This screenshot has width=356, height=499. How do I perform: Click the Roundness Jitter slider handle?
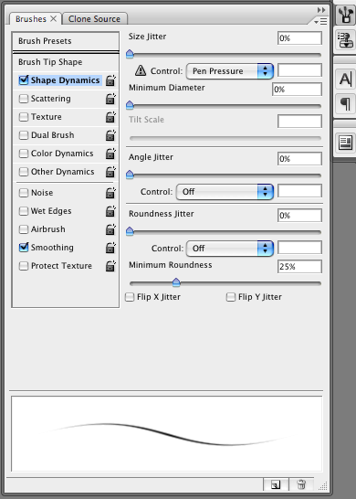(130, 231)
